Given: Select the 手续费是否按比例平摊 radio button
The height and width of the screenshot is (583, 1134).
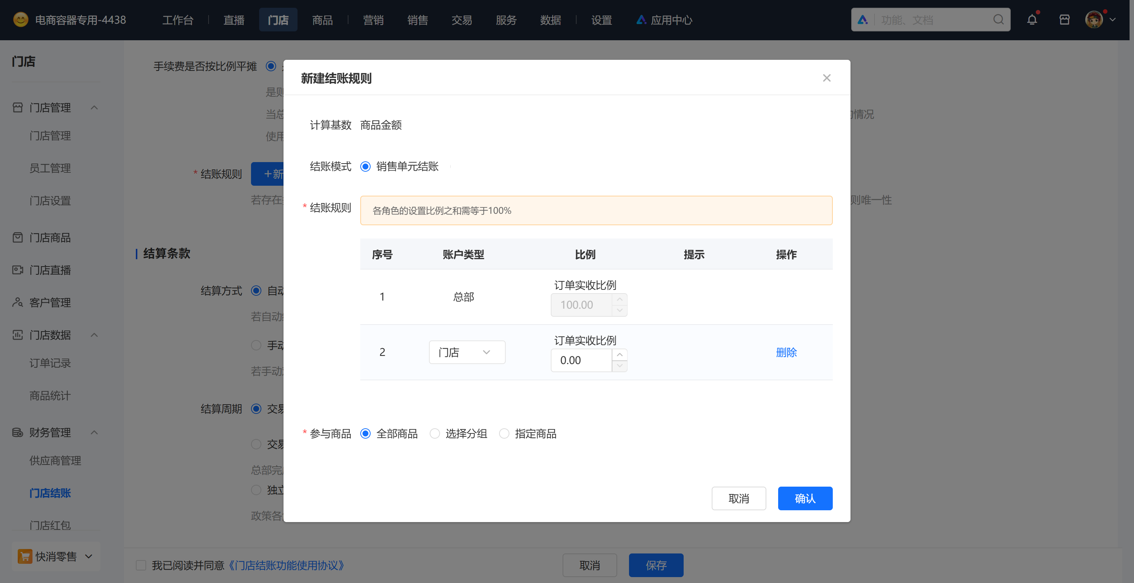Looking at the screenshot, I should coord(271,66).
